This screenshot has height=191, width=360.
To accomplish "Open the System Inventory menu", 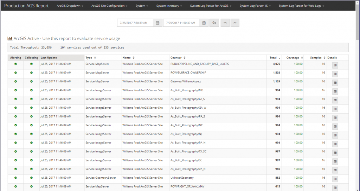I will [x=169, y=6].
